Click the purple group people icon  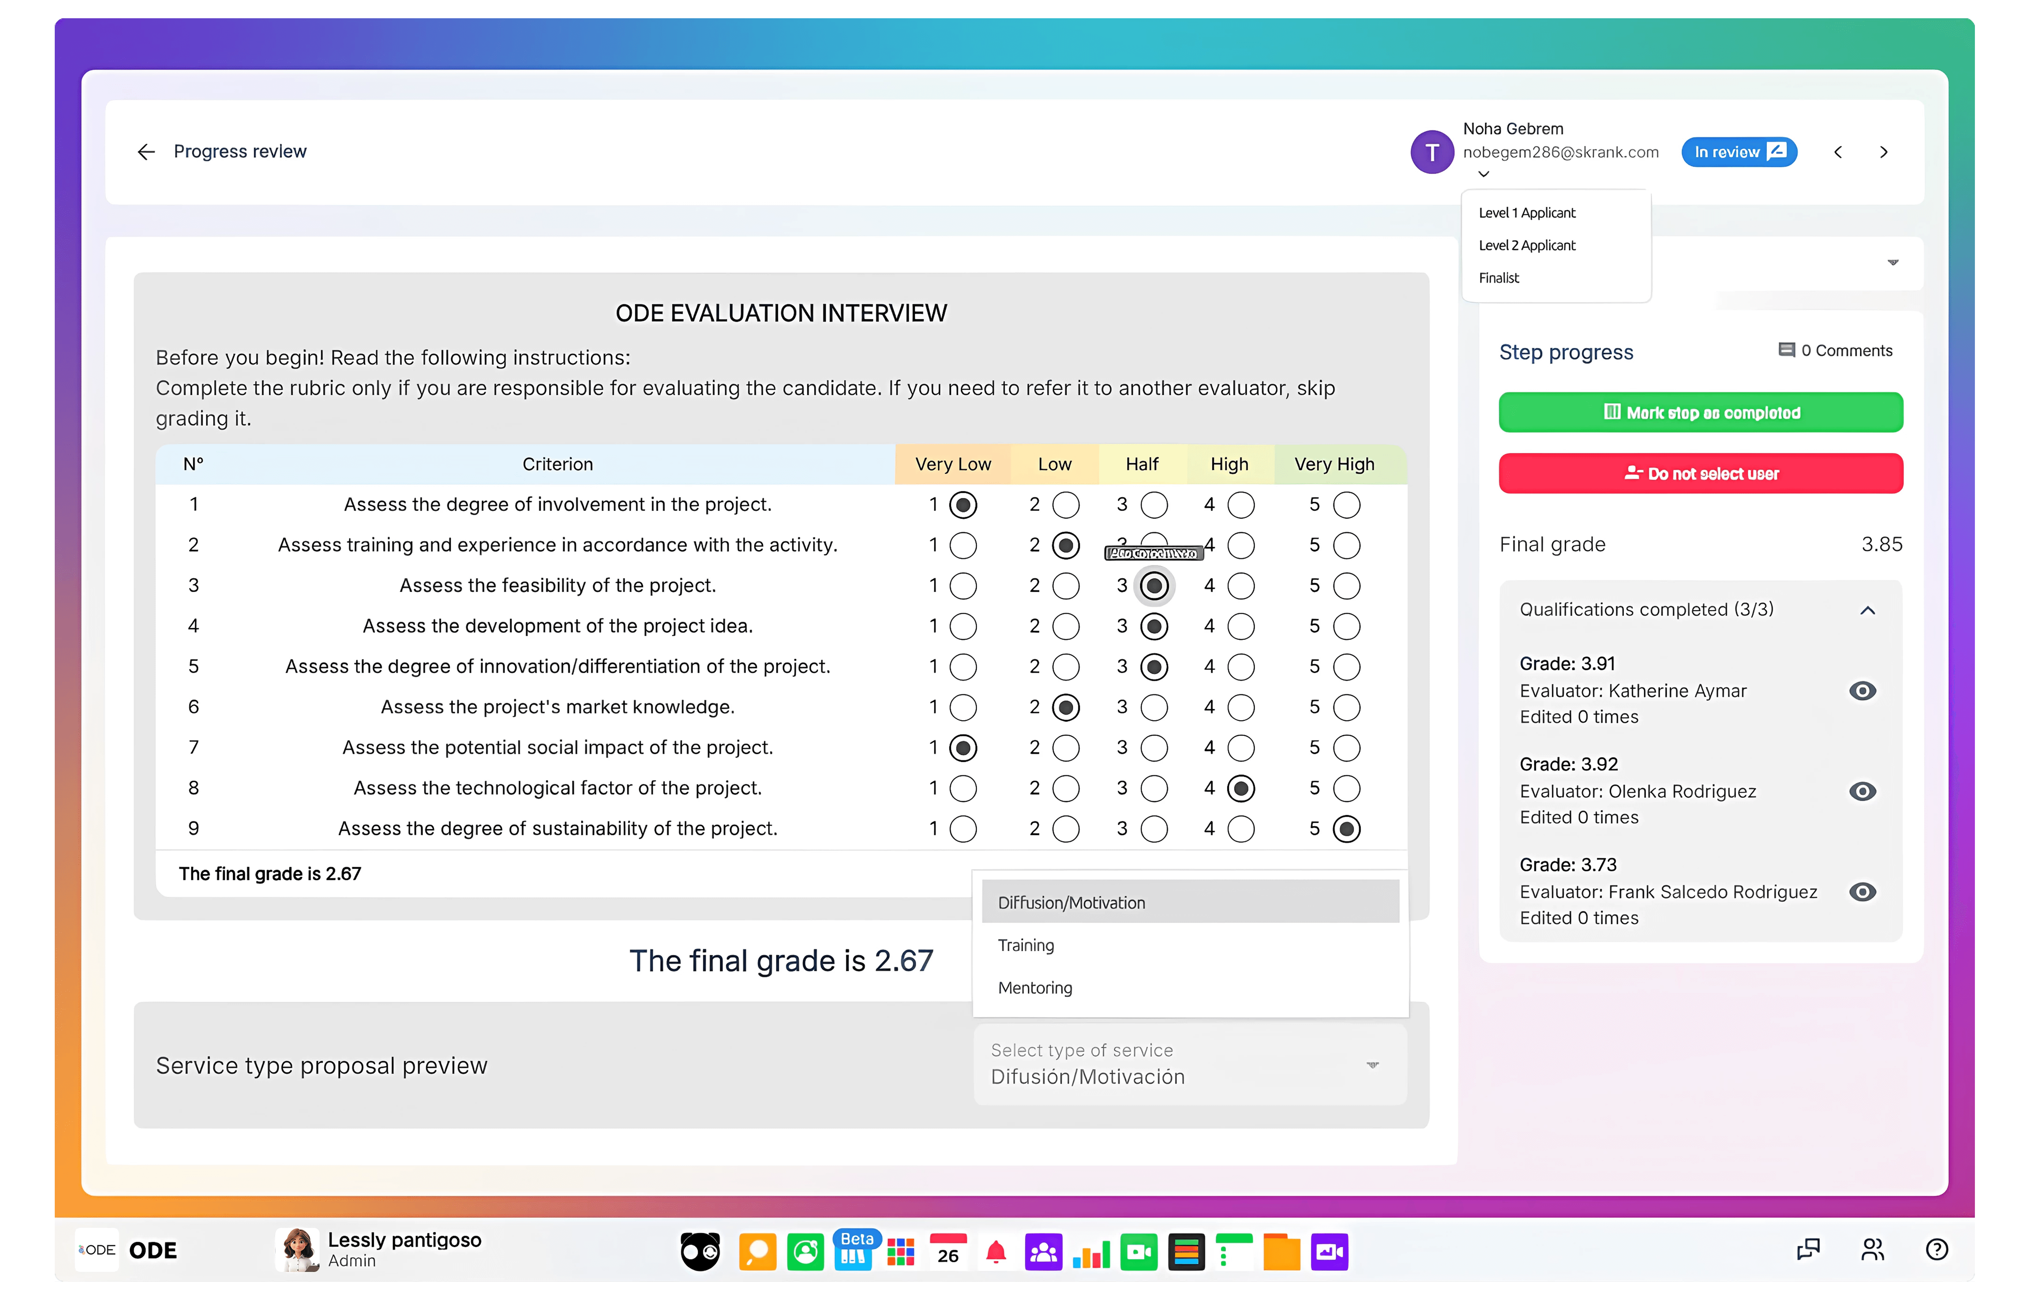[x=1044, y=1251]
